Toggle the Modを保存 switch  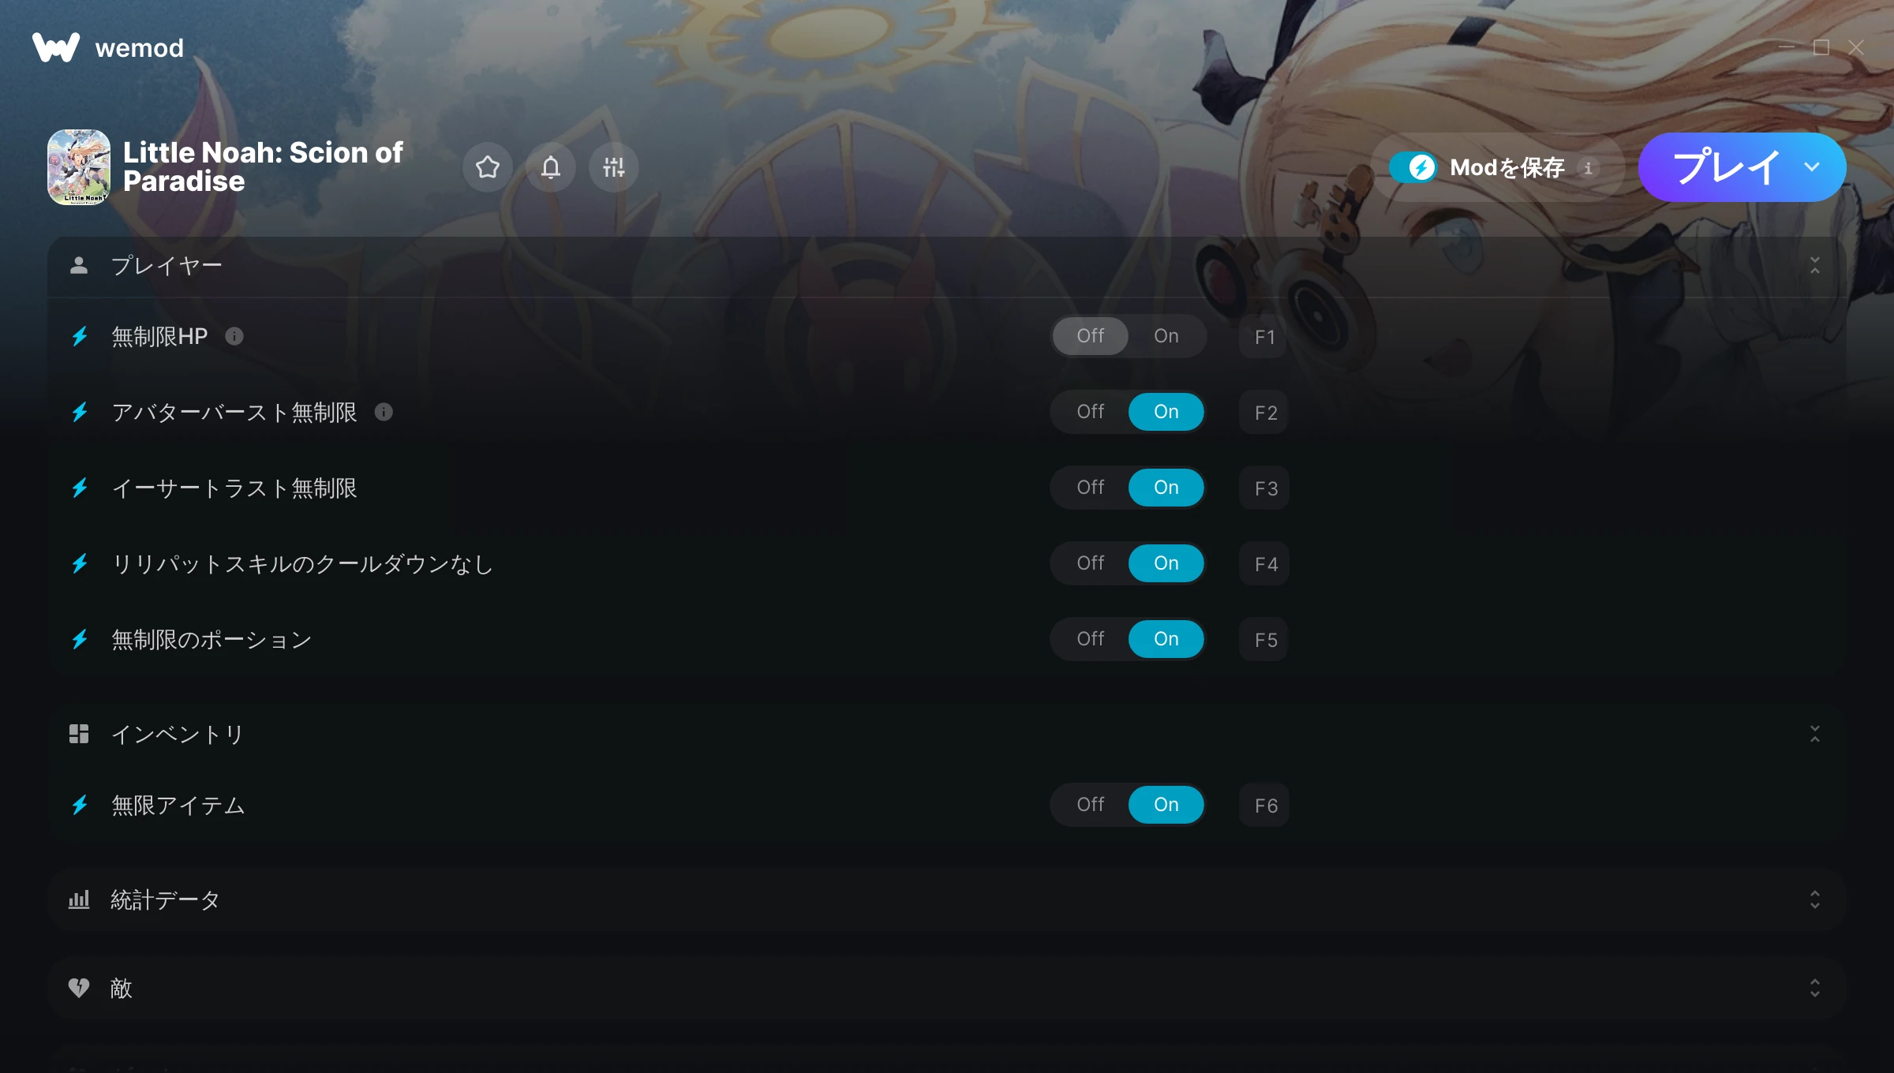pos(1414,167)
